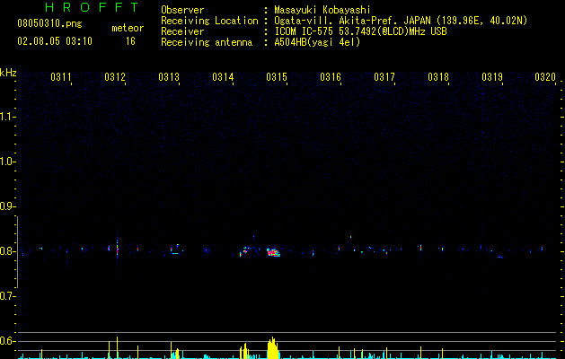
Task: Click the 1.0 kHz frequency label
Action: click(7, 162)
